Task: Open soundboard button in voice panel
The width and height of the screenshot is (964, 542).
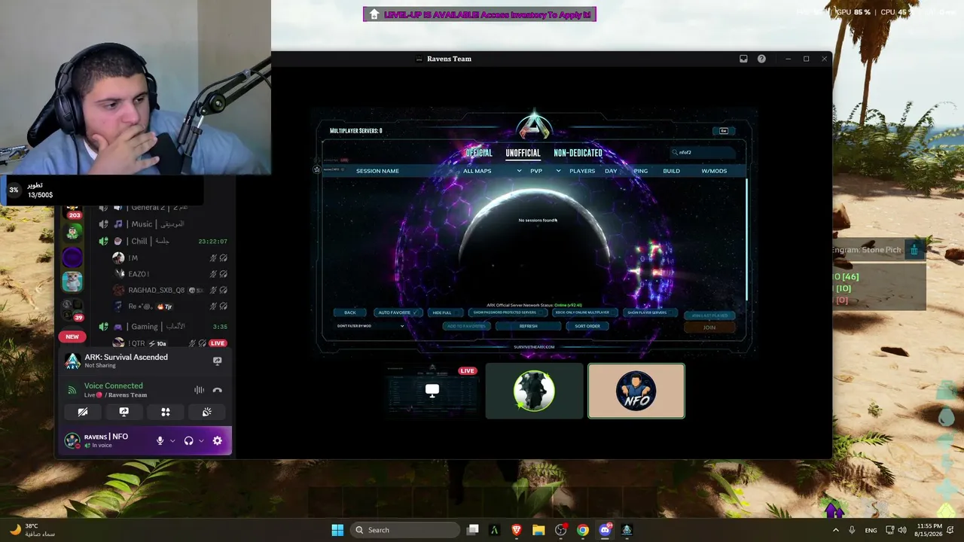Action: tap(207, 412)
